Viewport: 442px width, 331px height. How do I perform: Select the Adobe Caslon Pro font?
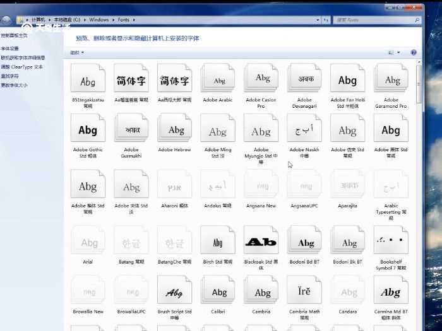(261, 78)
